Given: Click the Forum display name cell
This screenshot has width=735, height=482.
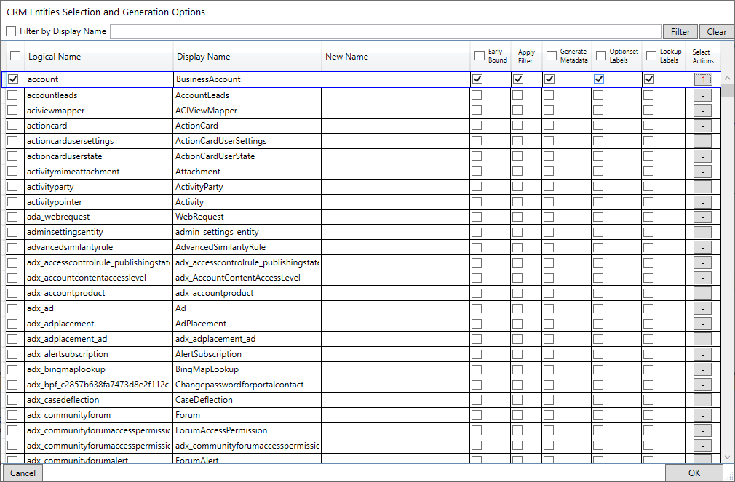Looking at the screenshot, I should coord(247,415).
